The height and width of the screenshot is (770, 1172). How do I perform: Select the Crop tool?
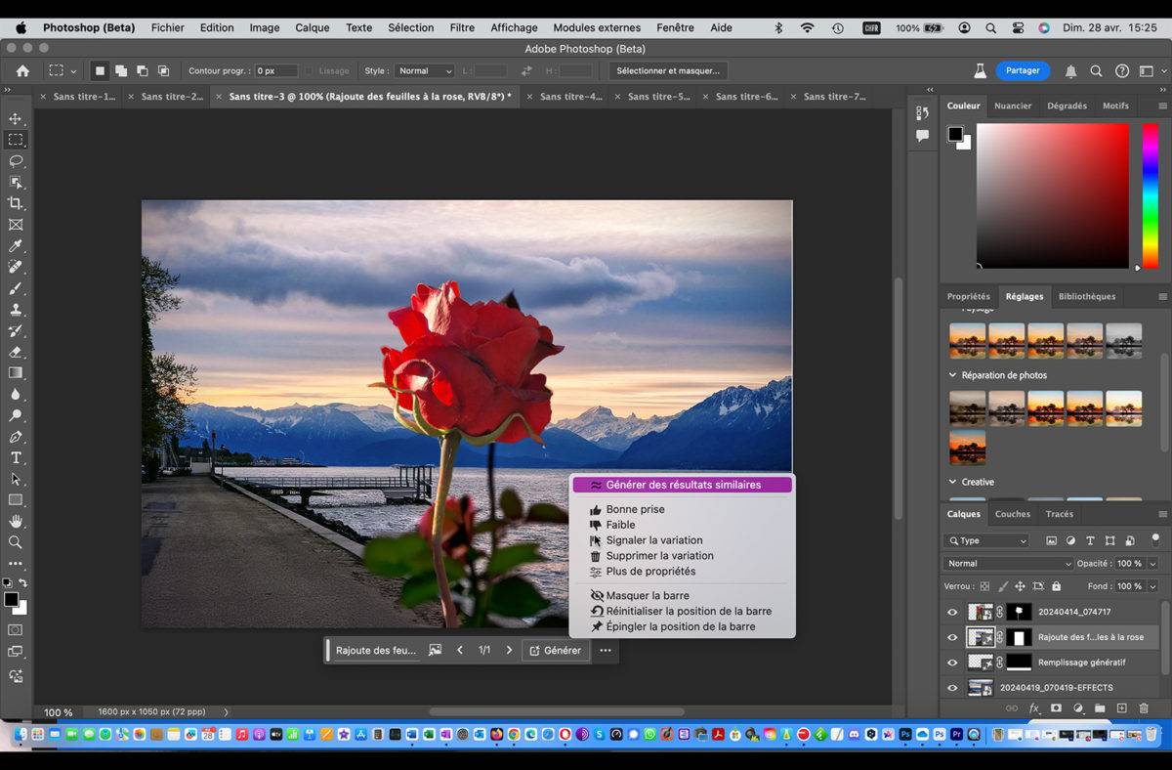pos(15,203)
